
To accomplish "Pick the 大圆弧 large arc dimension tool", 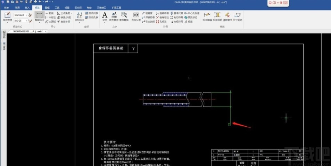I will (50, 22).
